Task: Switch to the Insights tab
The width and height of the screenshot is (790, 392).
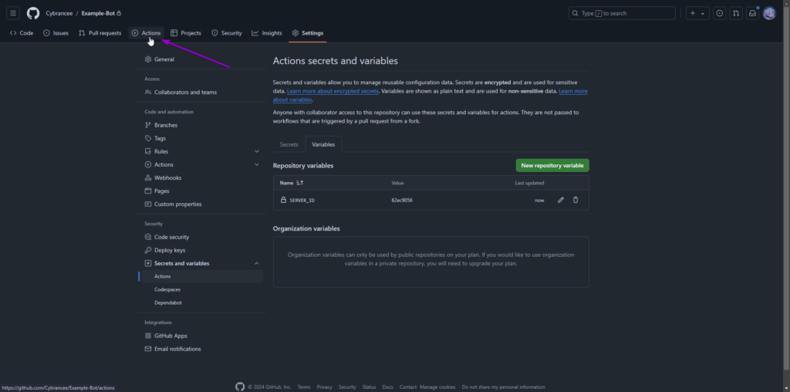Action: click(x=267, y=32)
